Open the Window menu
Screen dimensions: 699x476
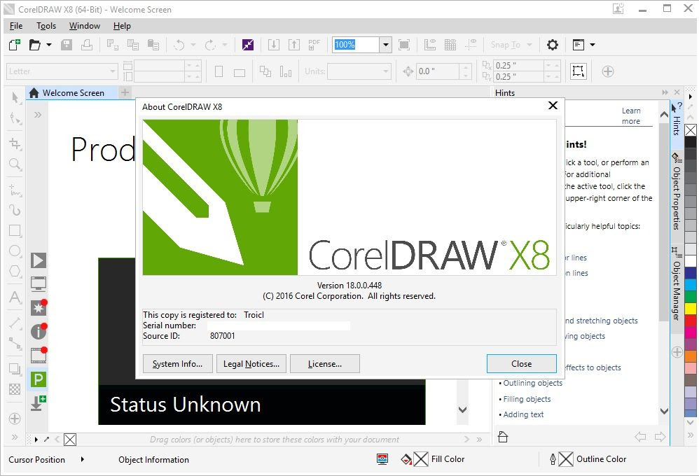click(85, 26)
